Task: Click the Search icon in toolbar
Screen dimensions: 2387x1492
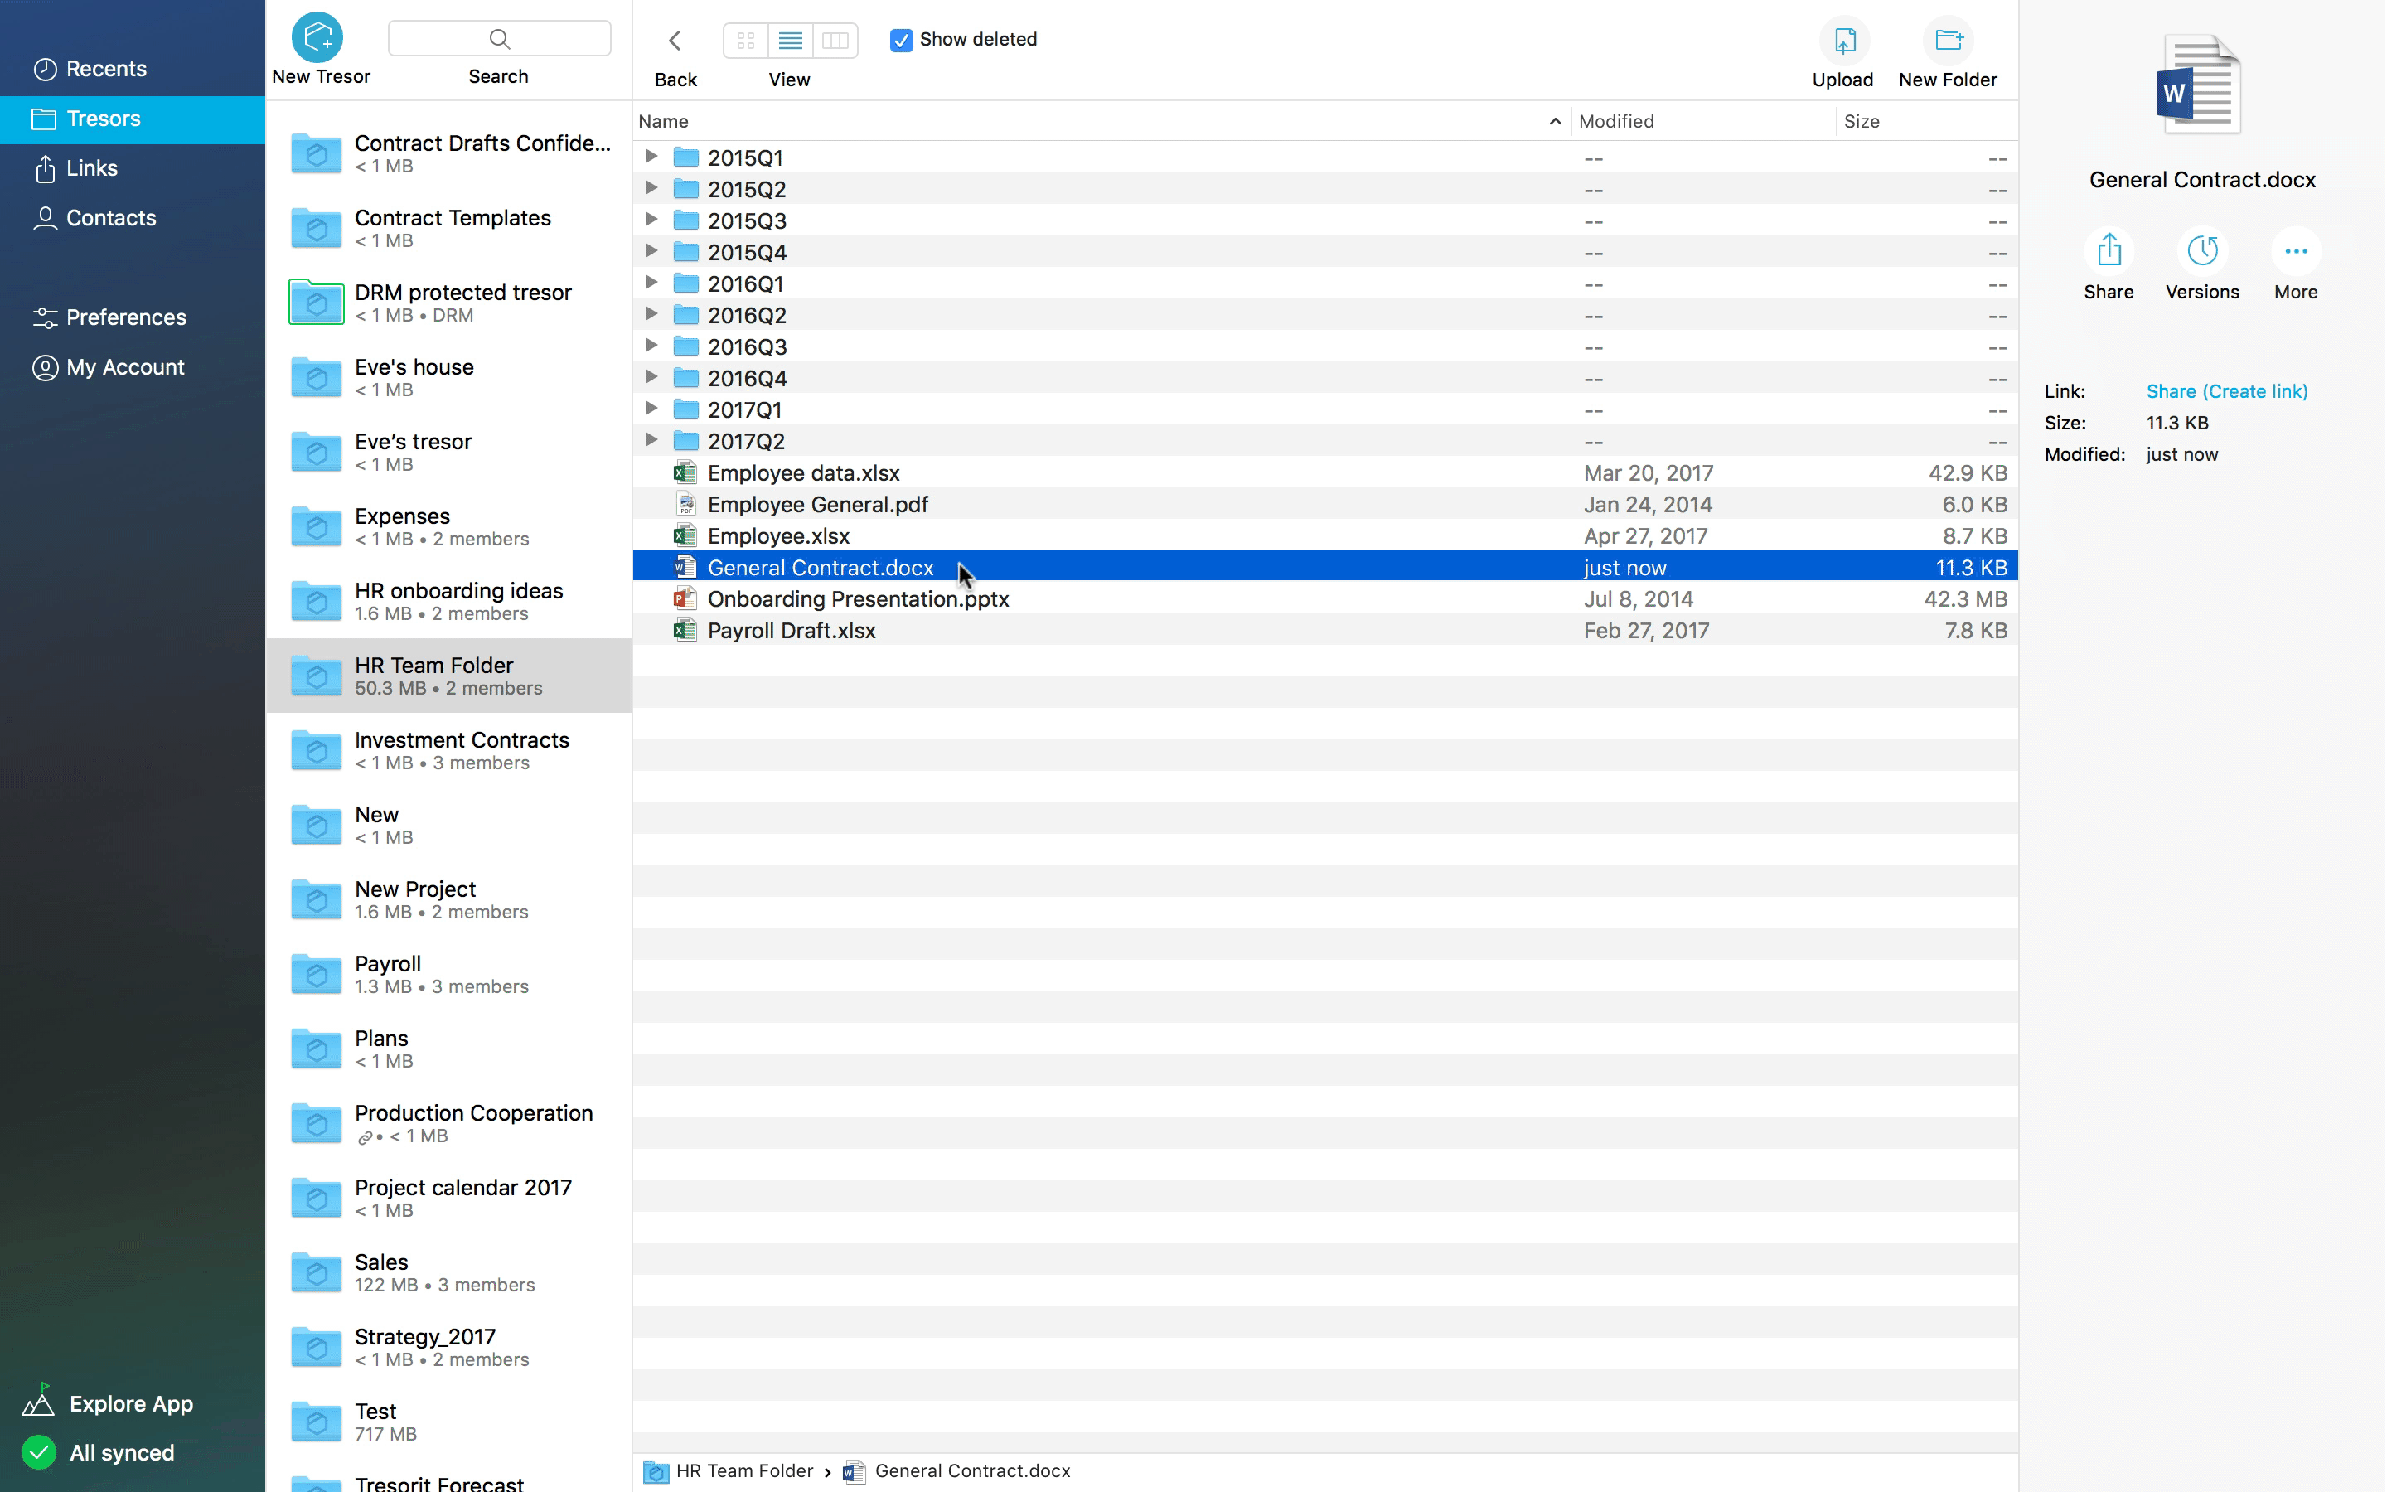Action: pos(498,38)
